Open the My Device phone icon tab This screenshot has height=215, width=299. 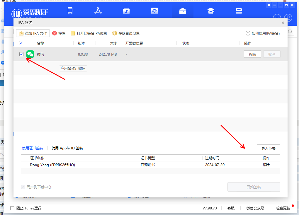(70, 11)
